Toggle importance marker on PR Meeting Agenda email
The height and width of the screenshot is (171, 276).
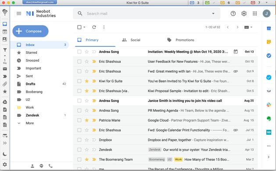pyautogui.click(x=94, y=111)
